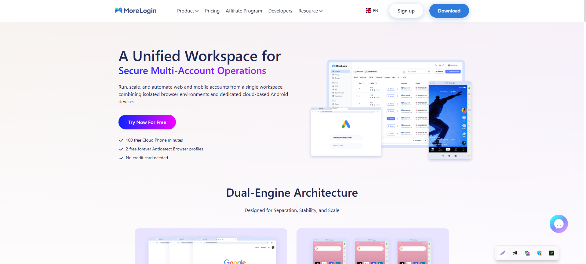Click "Designed for Separation, Stability, and Scale"
Screen dimensions: 586x264
click(292, 210)
